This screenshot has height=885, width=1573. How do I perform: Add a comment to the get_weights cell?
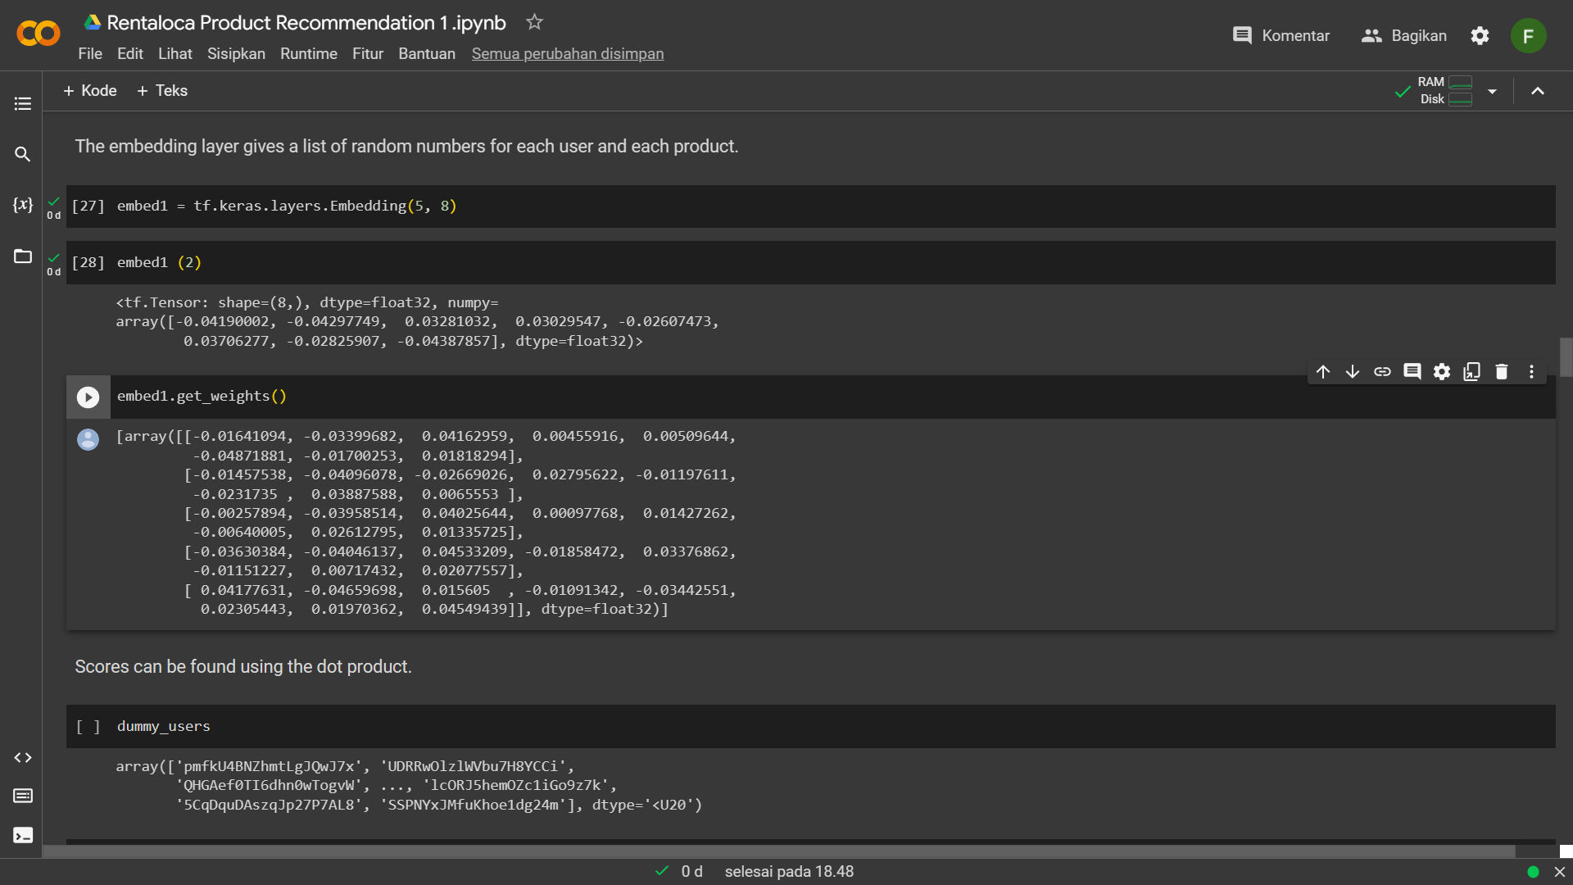click(1412, 371)
